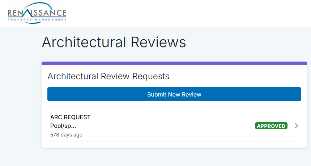The width and height of the screenshot is (311, 166).
Task: Select the green APPROVED status badge
Action: [271, 126]
